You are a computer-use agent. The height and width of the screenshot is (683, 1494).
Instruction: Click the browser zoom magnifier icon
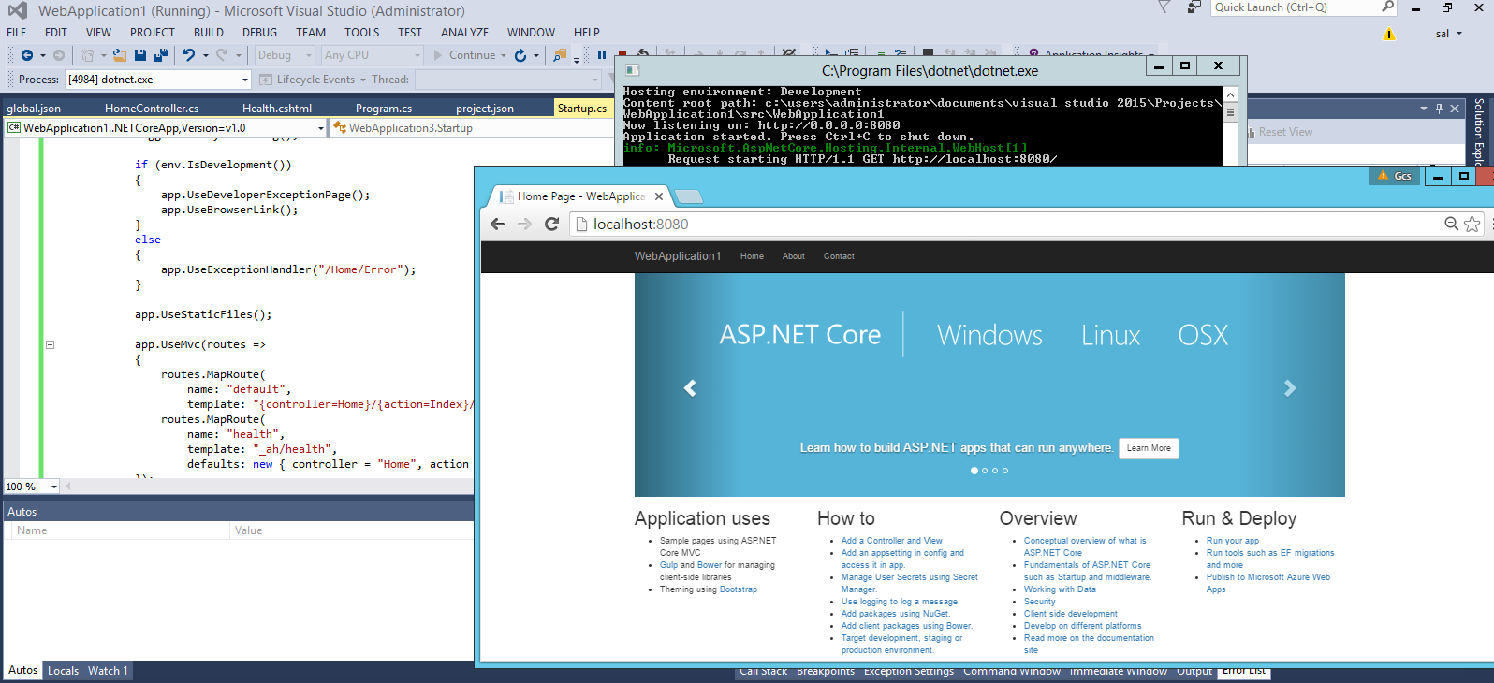pyautogui.click(x=1451, y=224)
